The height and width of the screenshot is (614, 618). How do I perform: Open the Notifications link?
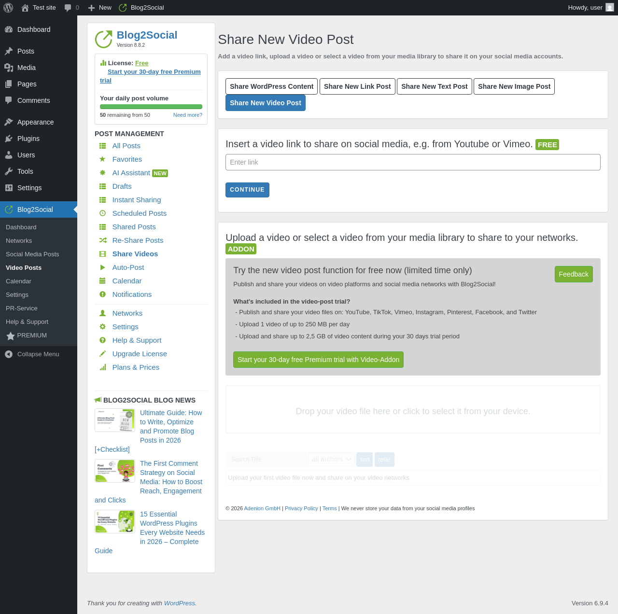(132, 294)
